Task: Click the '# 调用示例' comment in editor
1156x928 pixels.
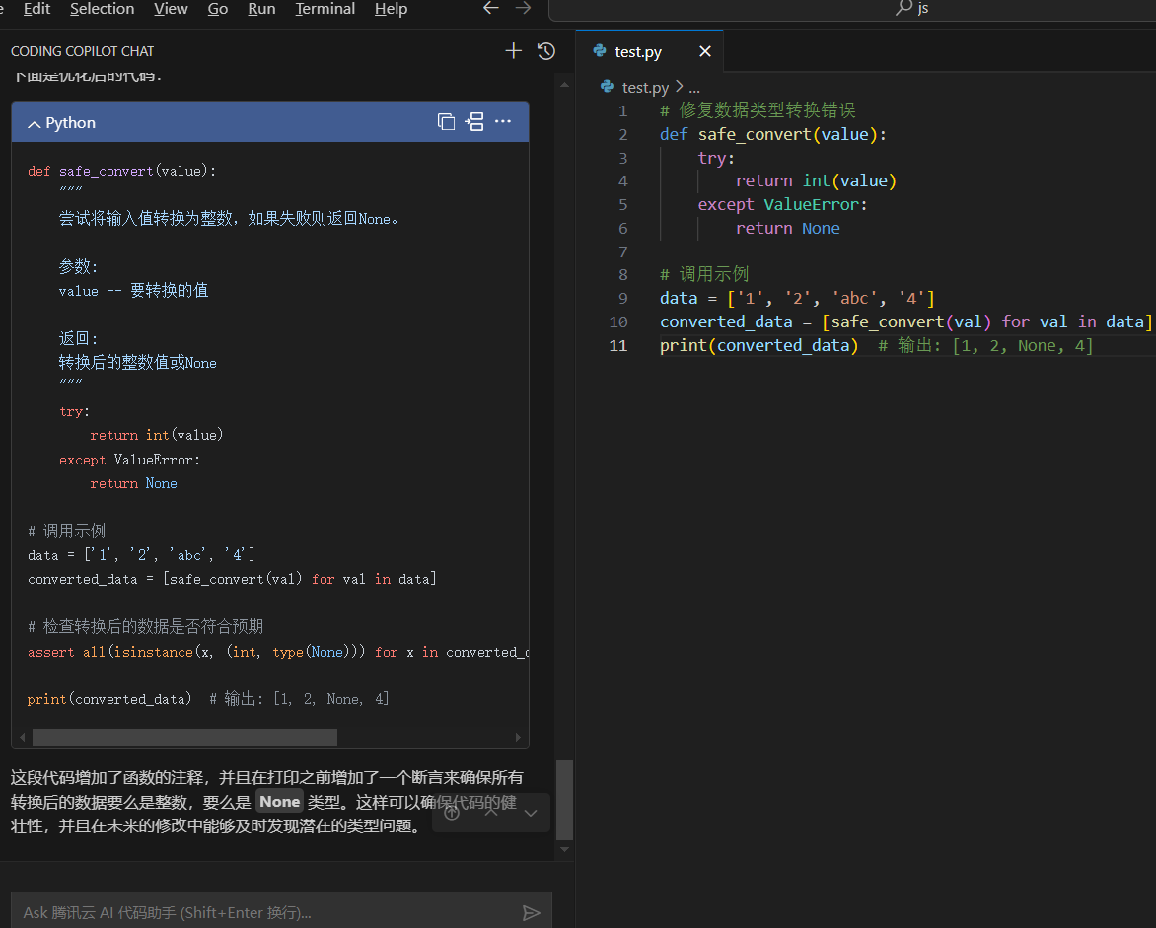Action: pyautogui.click(x=704, y=275)
